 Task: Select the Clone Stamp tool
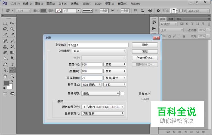5,47
